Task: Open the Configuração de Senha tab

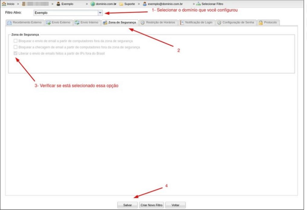Action: 236,23
